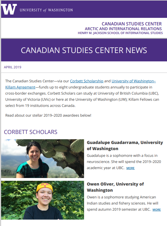Click the April 2019 date label
Screen dimensions: 167x226
tap(13, 67)
